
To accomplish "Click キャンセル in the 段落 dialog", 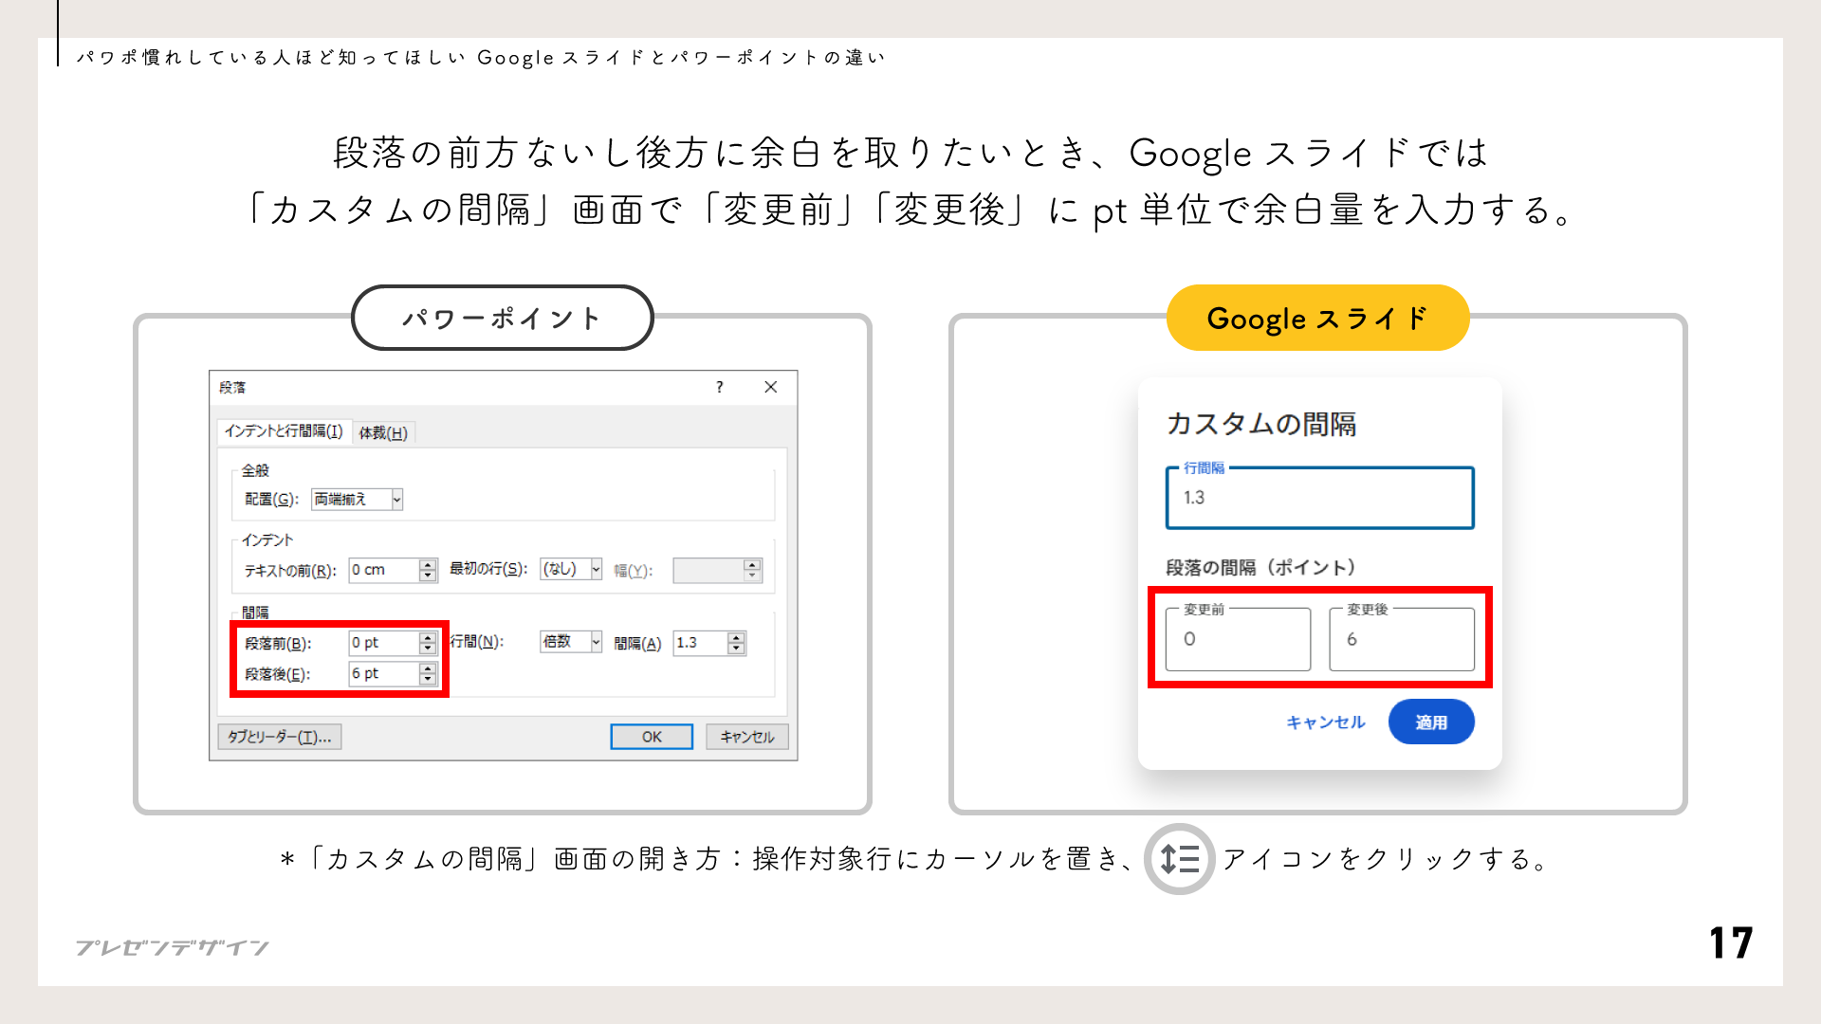I will click(747, 737).
